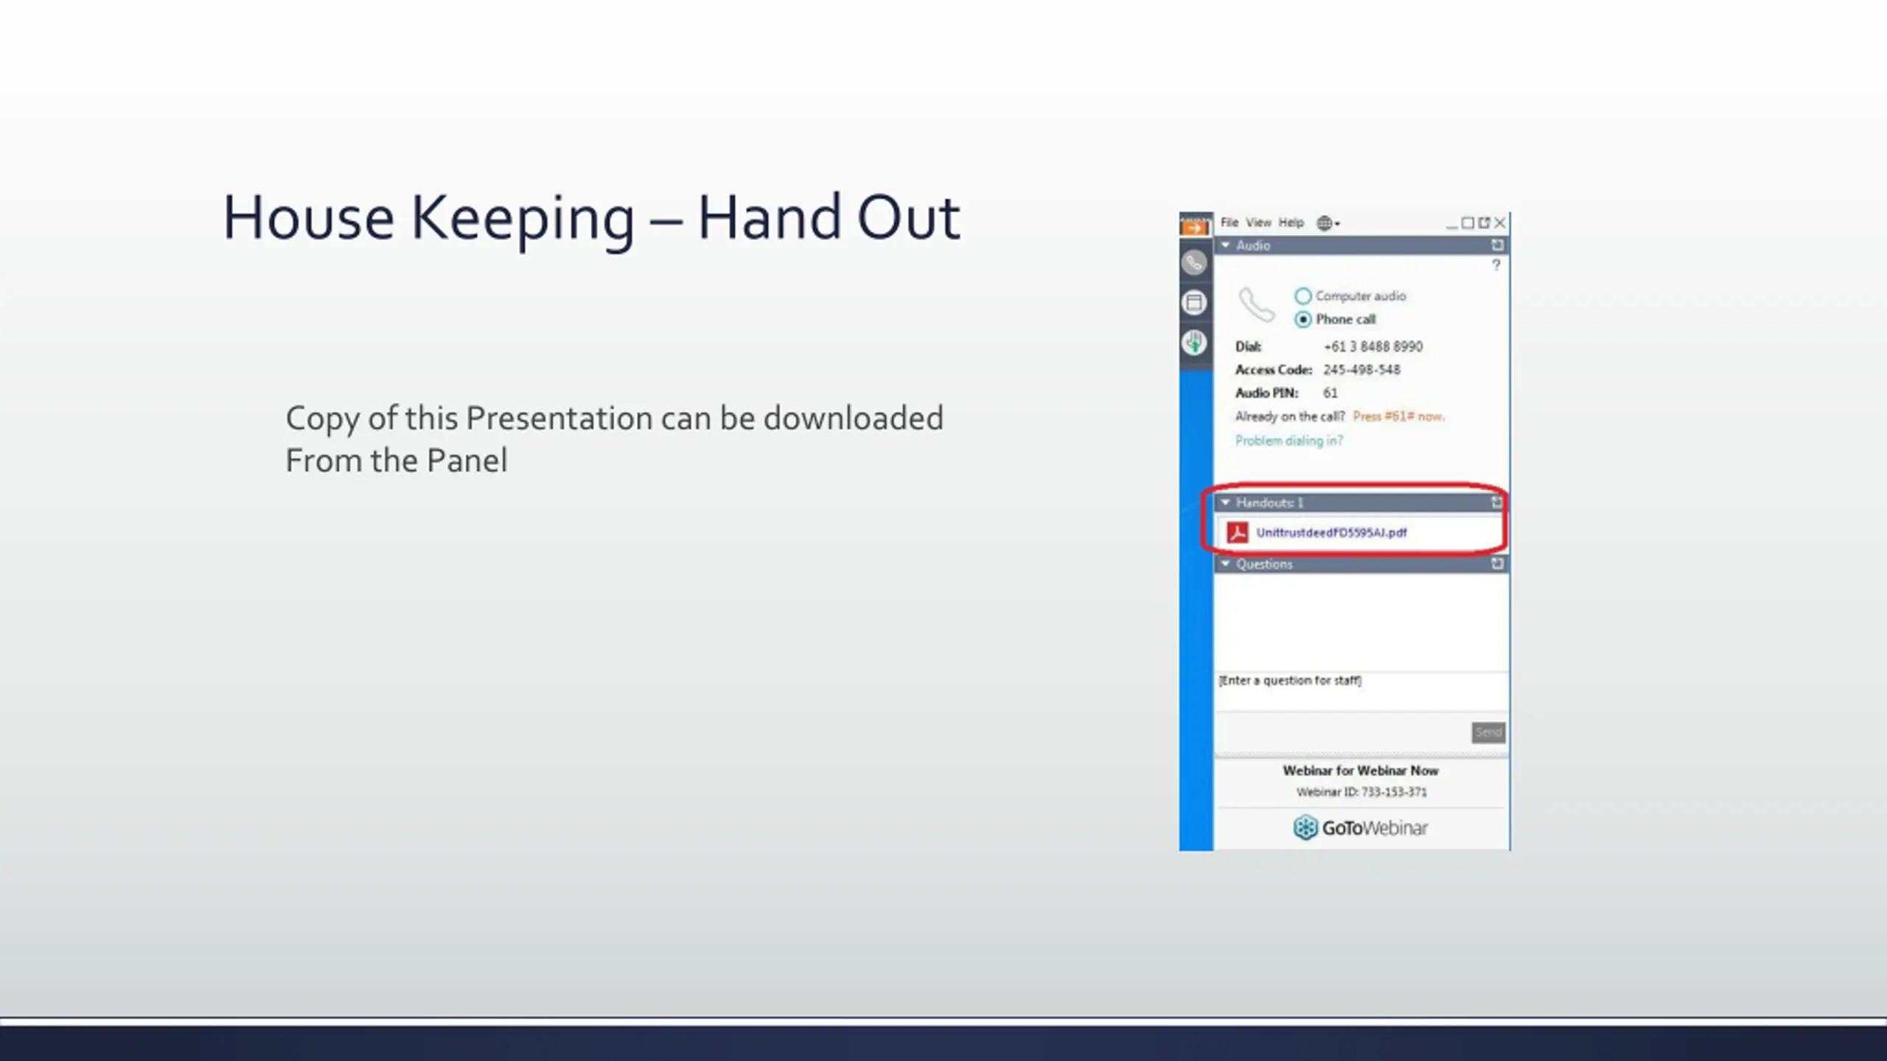Collapse the Audio section triangle

1225,245
